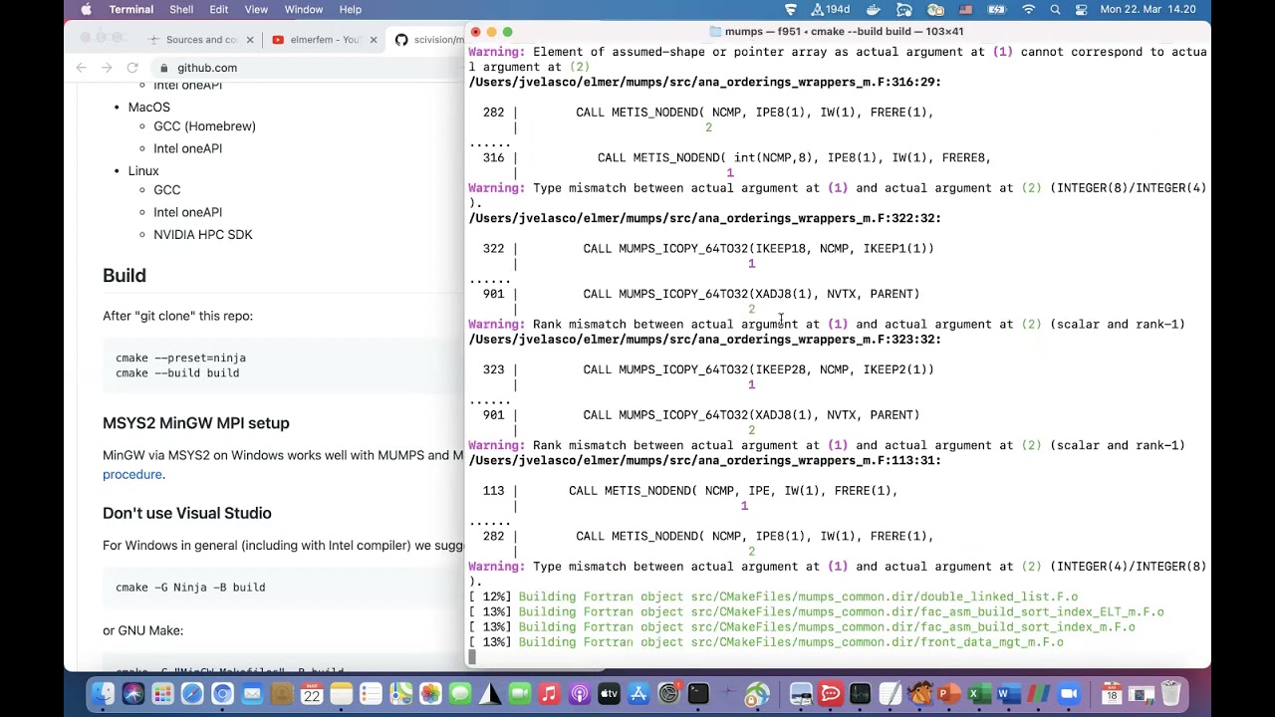
Task: Go back in the Chrome browser
Action: pos(82,68)
